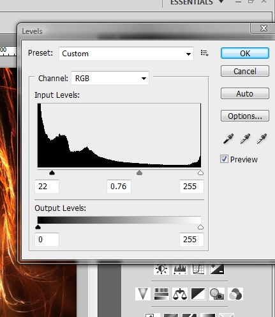Select the black point eyedropper
Viewport: 275px width, 317px height.
[228, 139]
